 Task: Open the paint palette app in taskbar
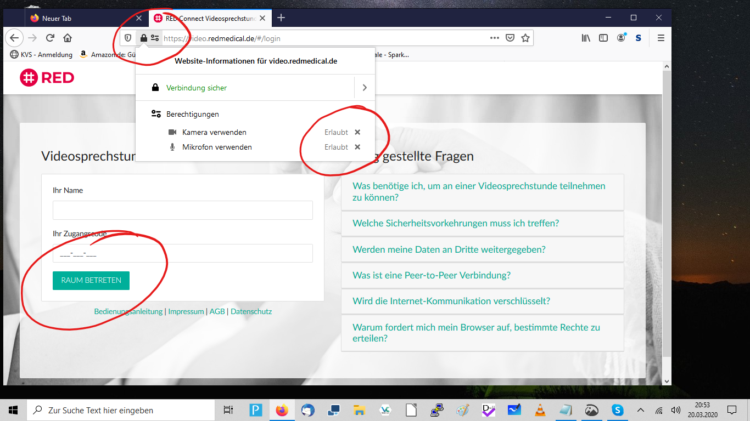tap(463, 410)
